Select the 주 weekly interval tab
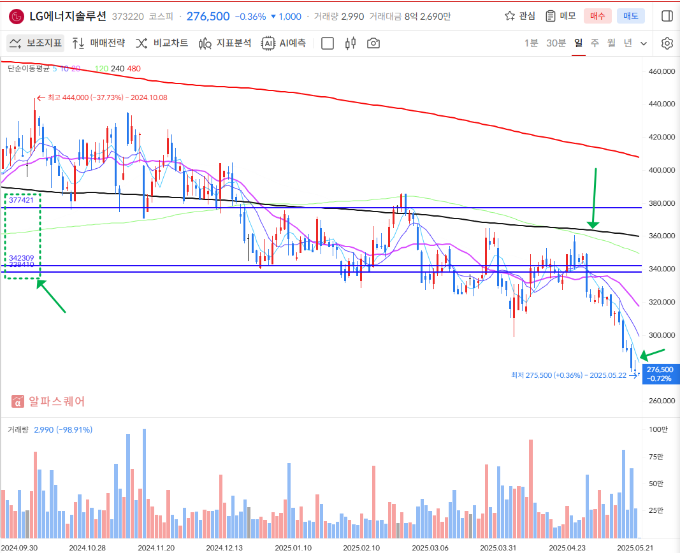The image size is (680, 553). coord(595,43)
